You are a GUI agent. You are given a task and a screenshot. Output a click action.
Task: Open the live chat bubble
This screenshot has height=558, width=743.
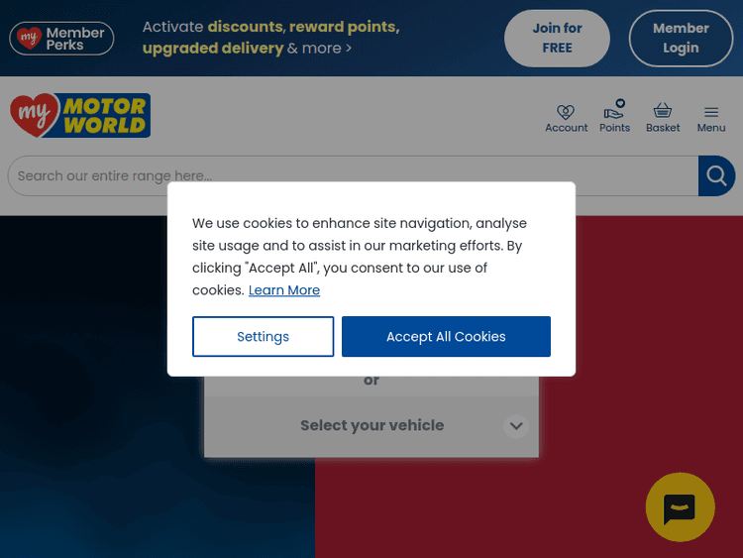pos(680,506)
